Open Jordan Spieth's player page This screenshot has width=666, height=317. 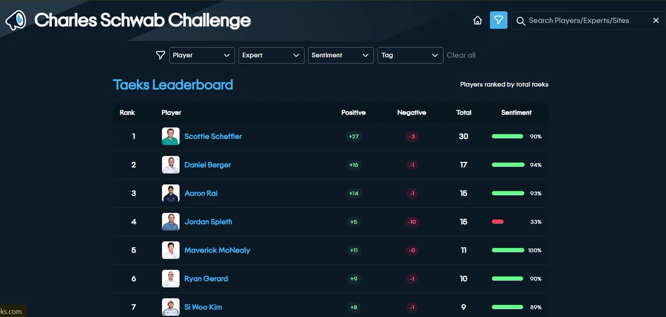208,222
